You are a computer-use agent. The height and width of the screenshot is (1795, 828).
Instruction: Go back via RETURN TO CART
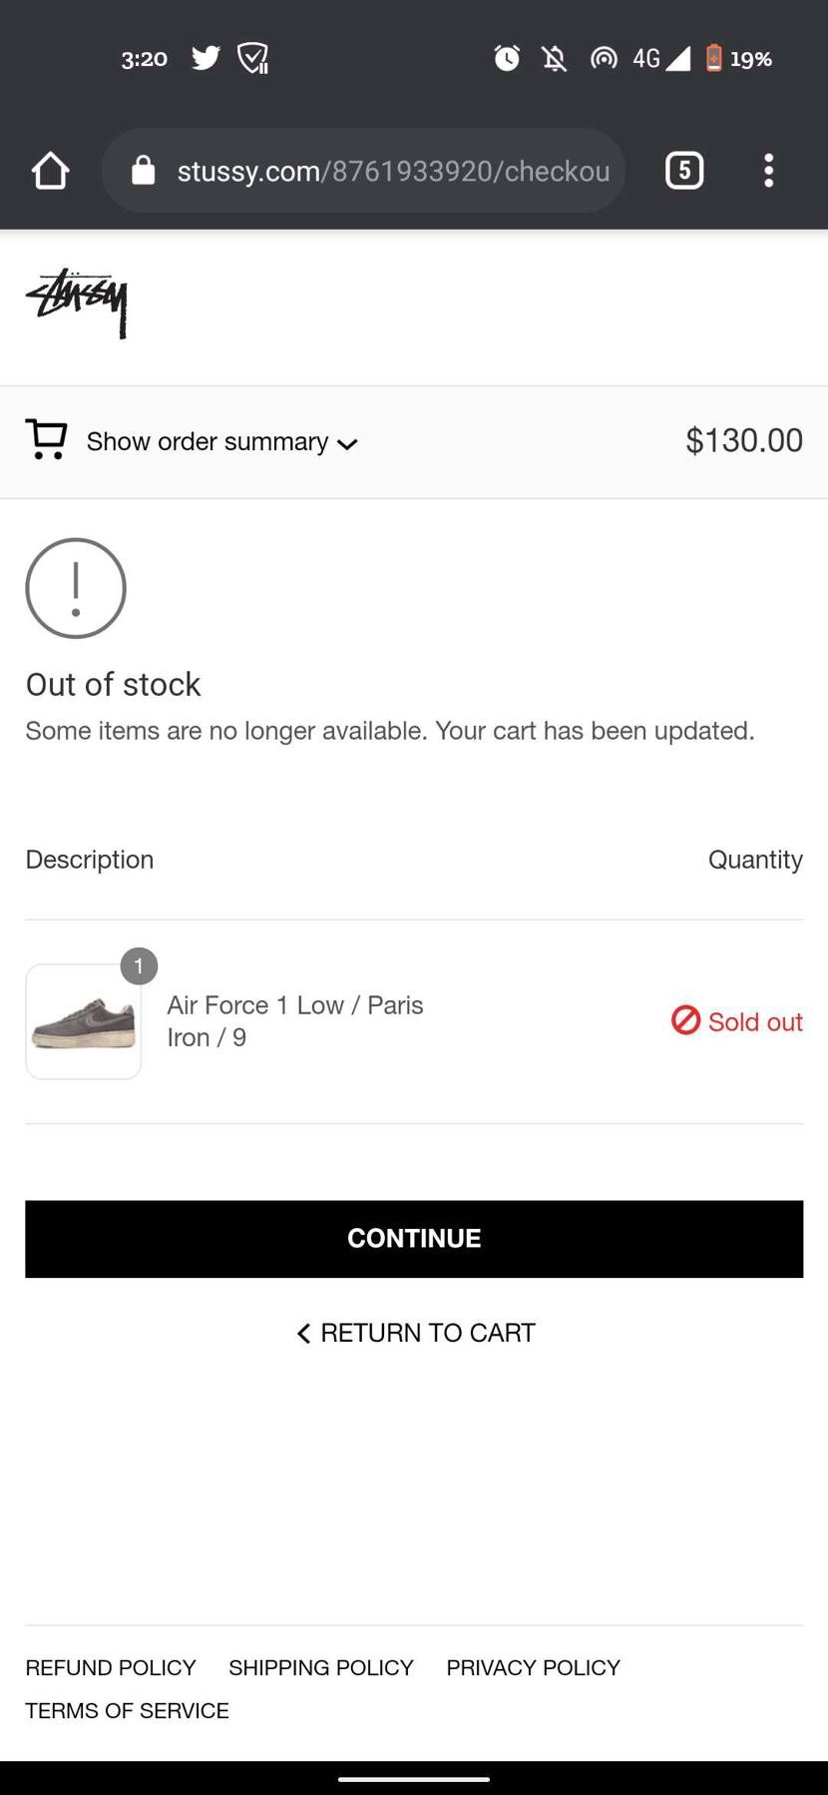click(415, 1333)
